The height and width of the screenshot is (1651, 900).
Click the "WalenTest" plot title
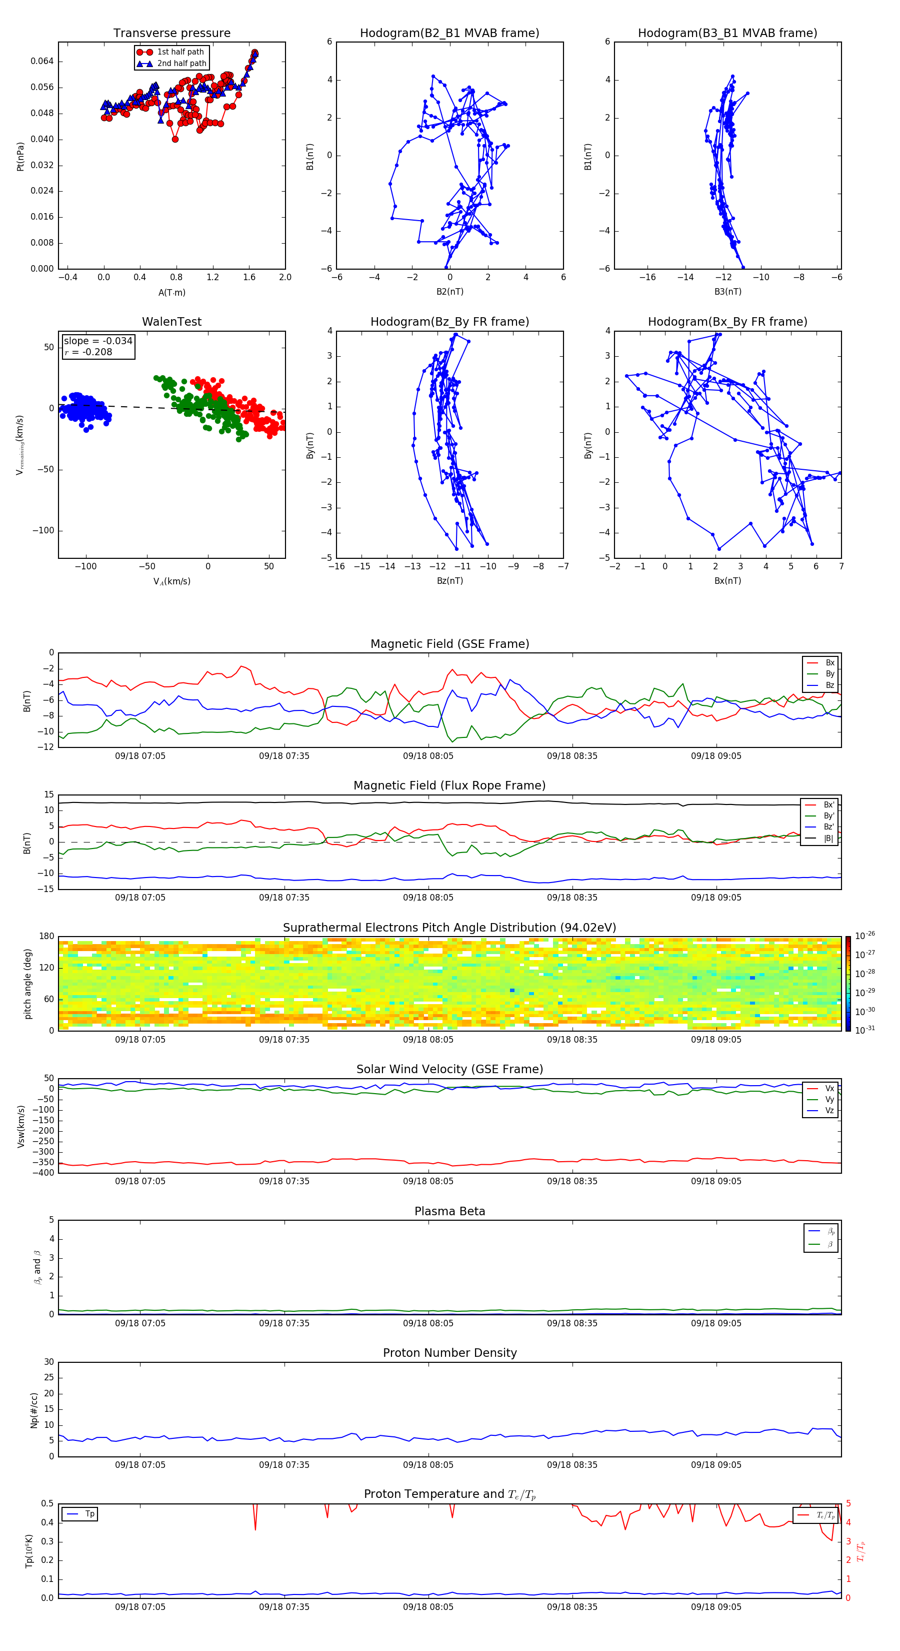point(171,322)
